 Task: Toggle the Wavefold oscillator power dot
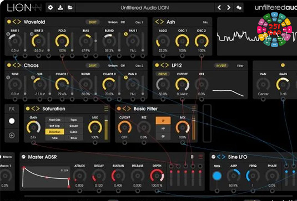(9, 22)
